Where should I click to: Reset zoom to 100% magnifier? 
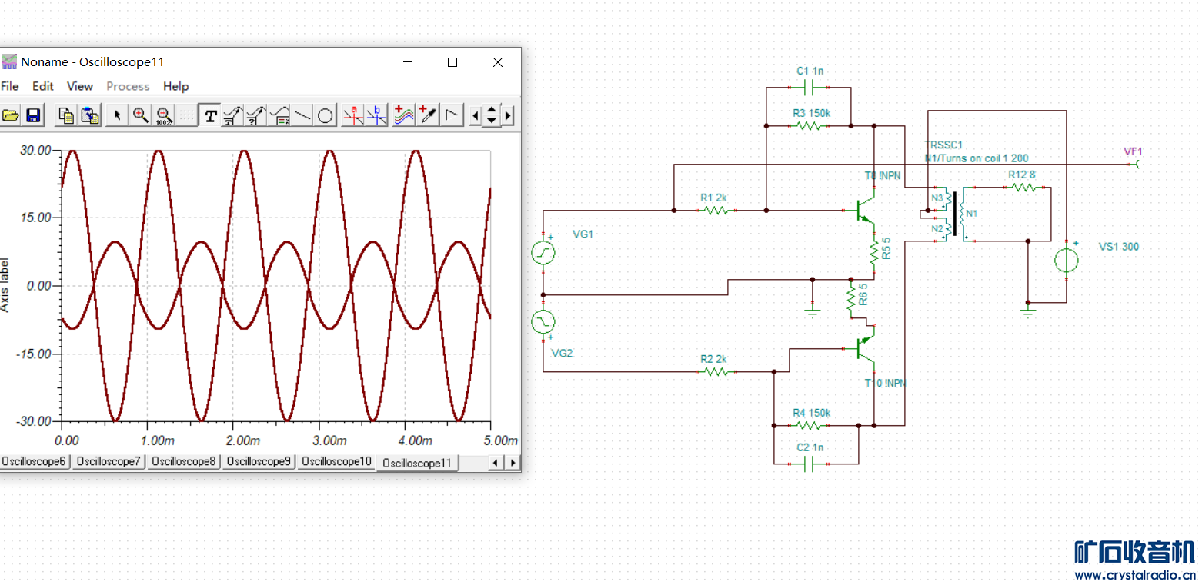[163, 115]
